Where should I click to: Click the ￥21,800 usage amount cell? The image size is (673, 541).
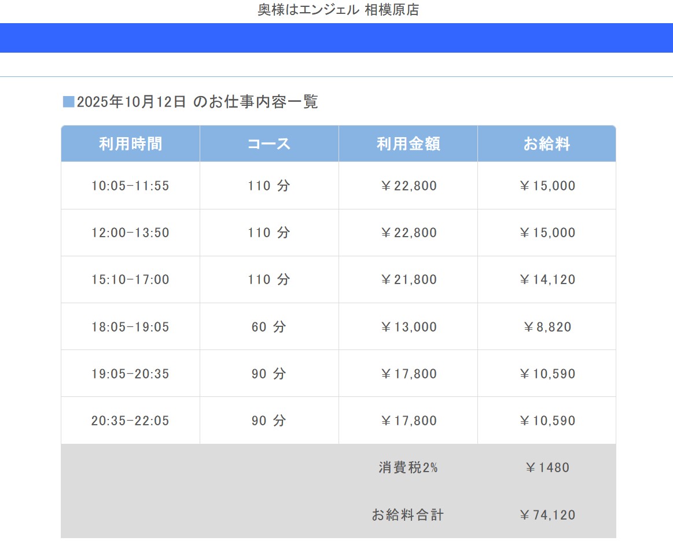pos(408,279)
